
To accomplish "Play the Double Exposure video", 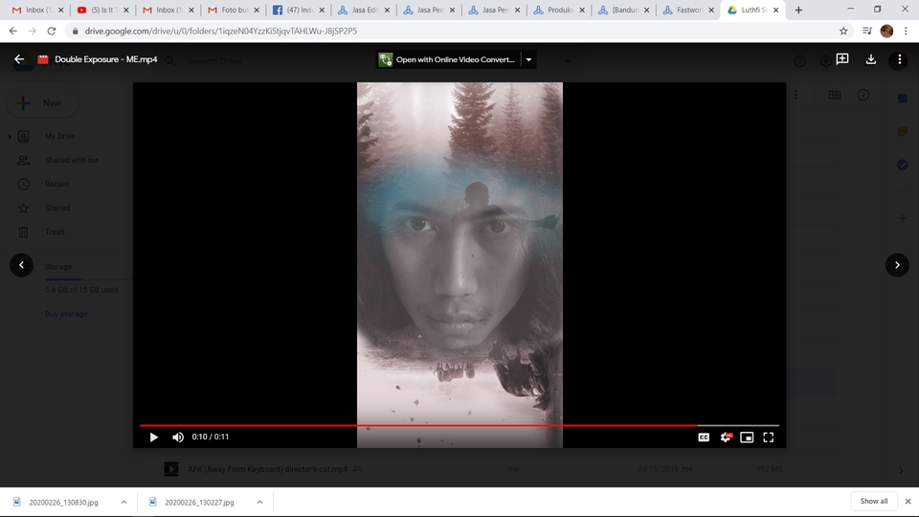I will (x=153, y=438).
